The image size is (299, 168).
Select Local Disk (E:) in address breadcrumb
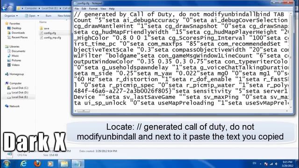(50, 8)
